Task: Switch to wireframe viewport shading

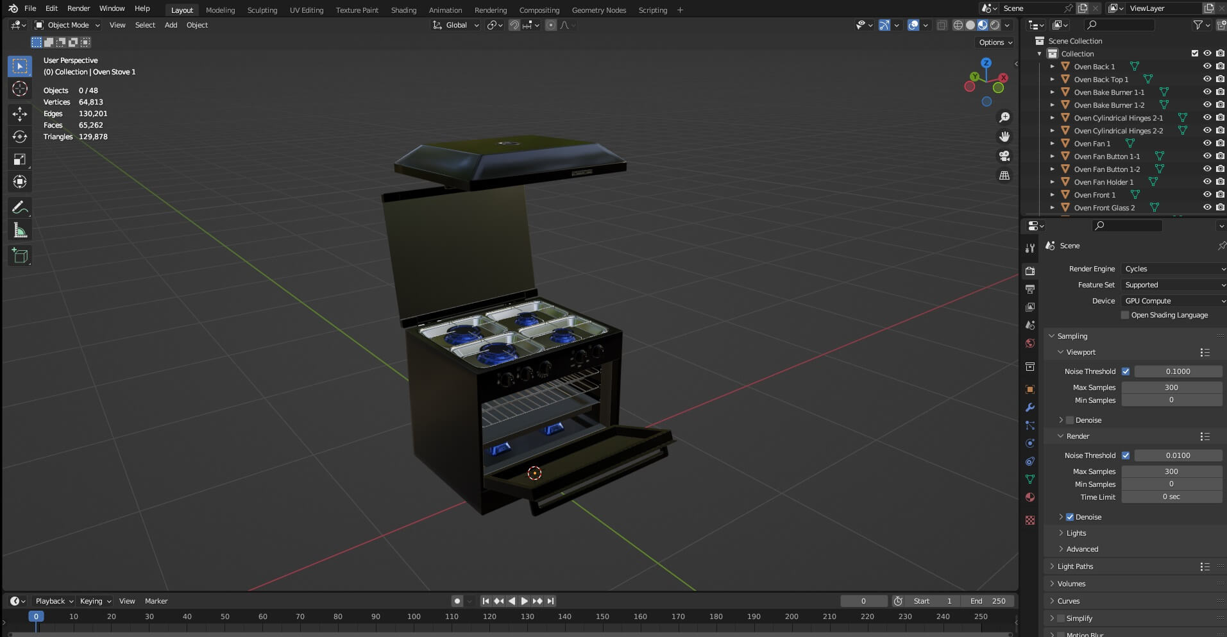Action: point(958,25)
